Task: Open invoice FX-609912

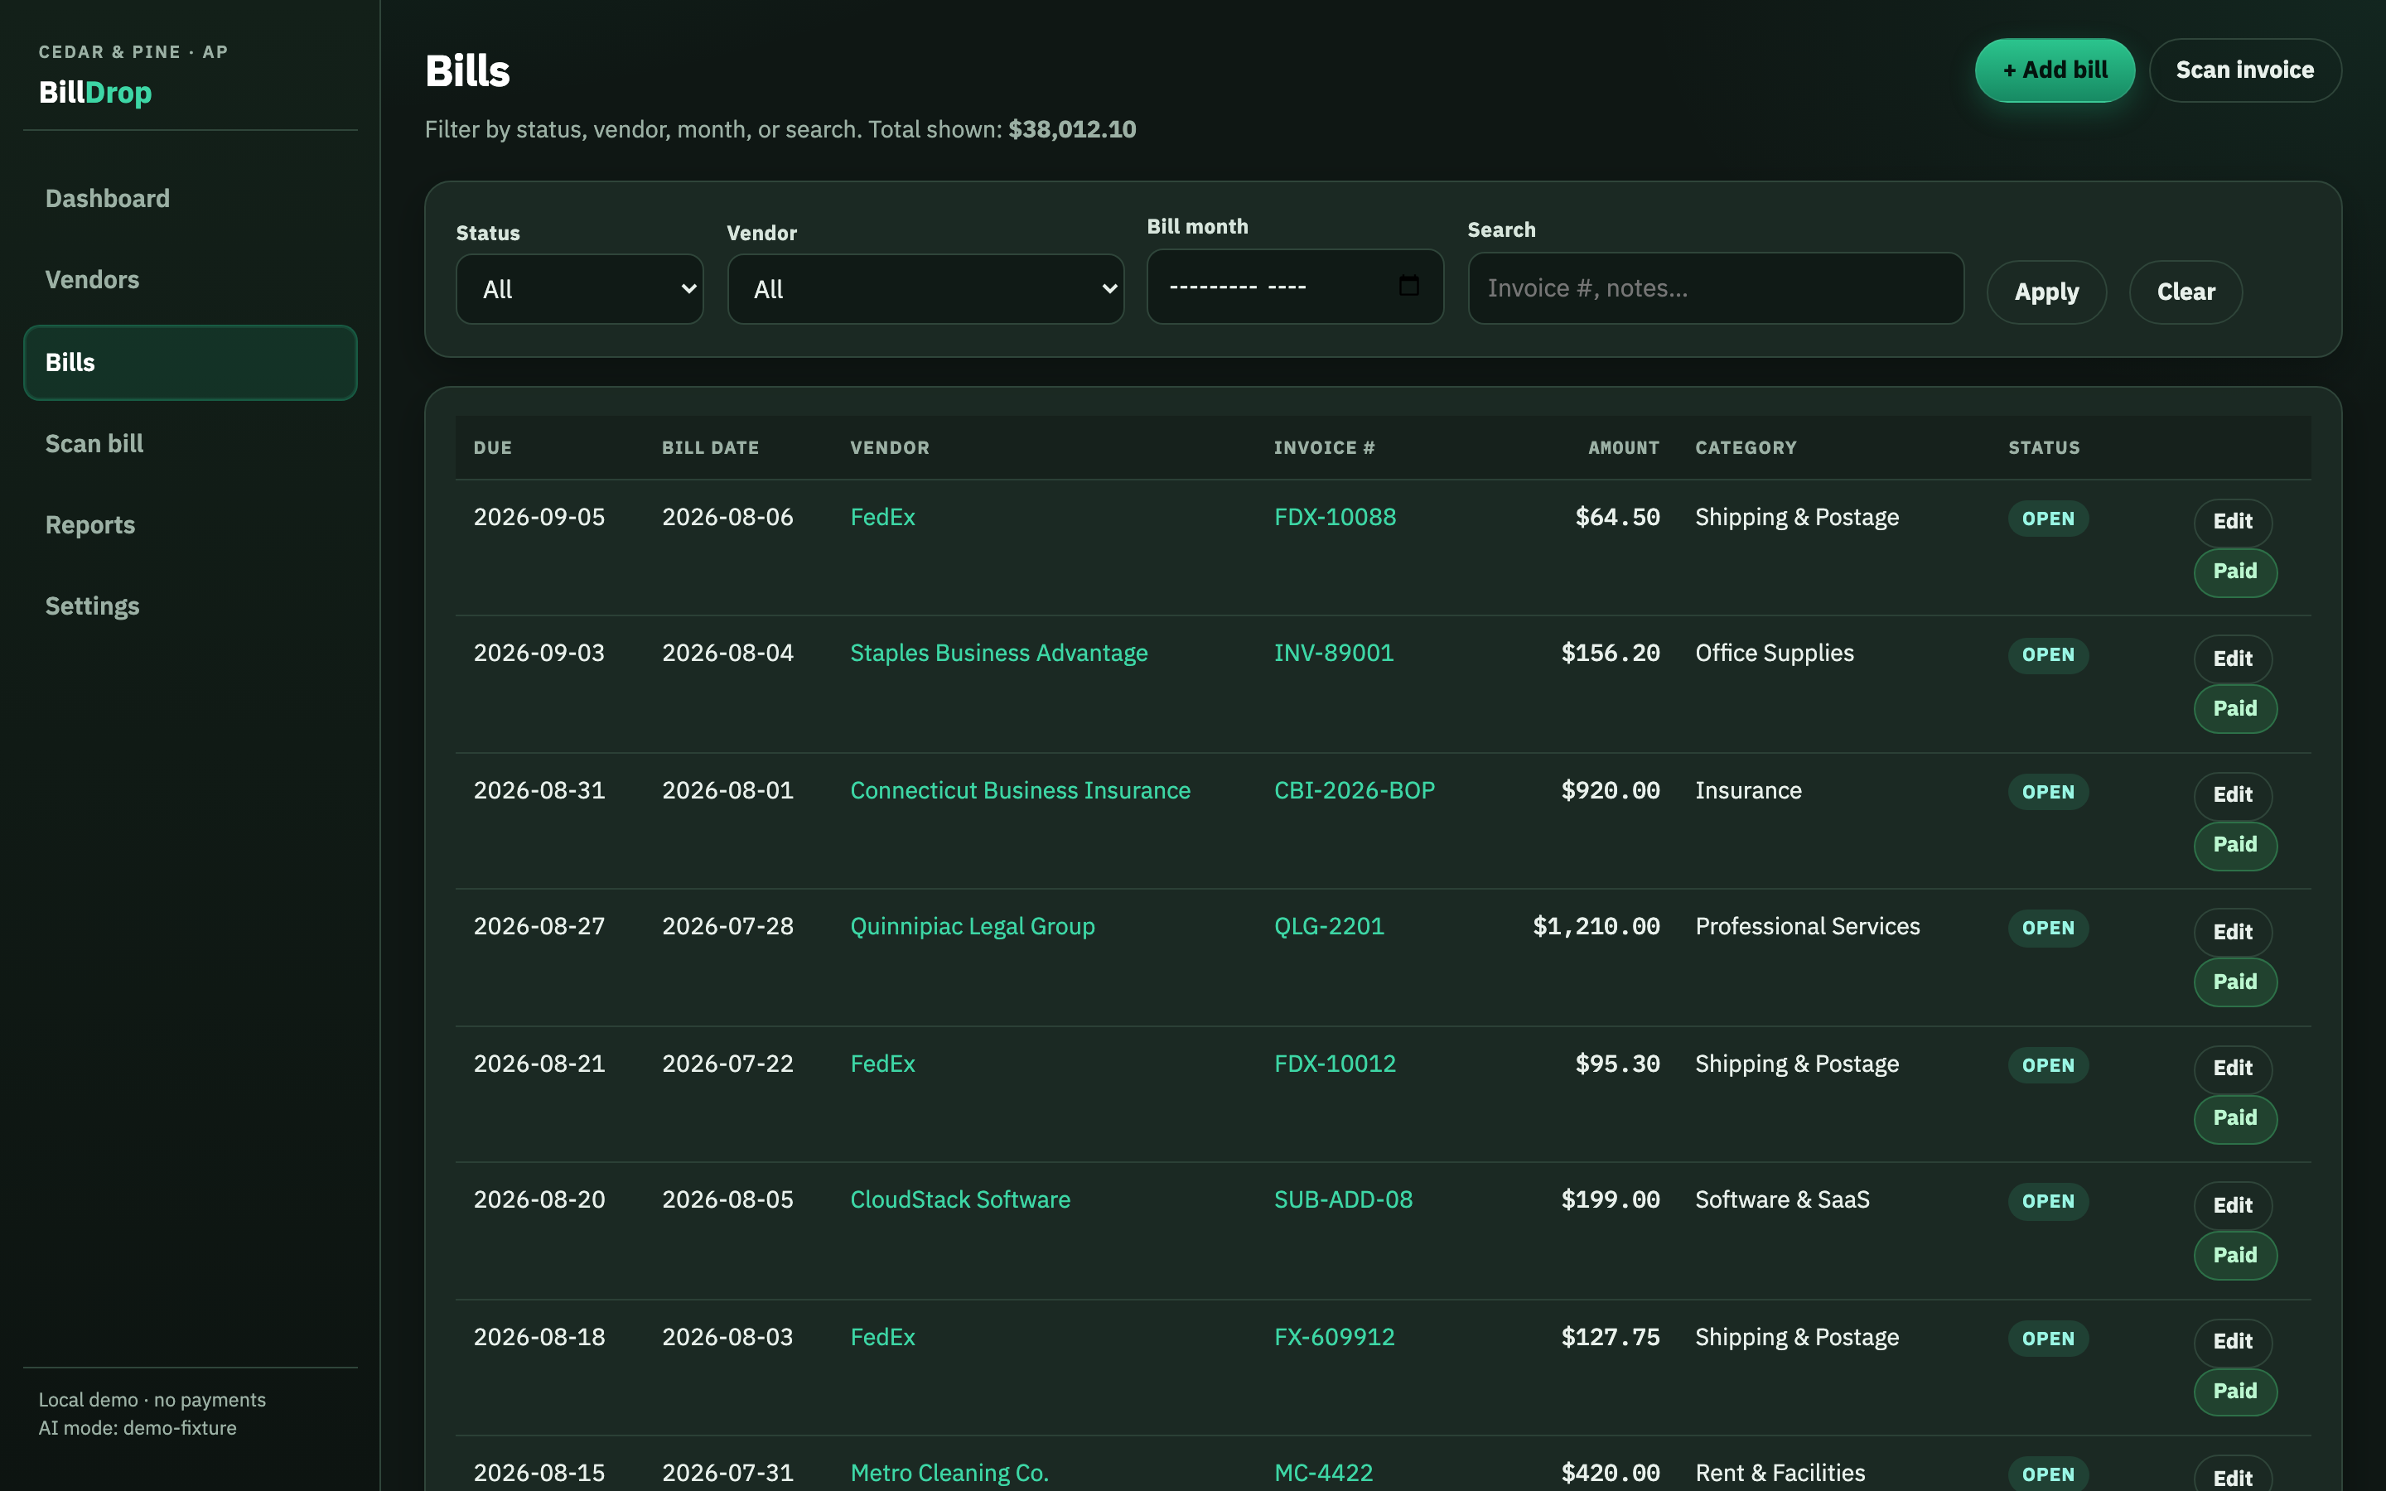Action: click(1334, 1336)
